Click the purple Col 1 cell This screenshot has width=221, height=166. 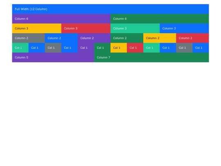click(x=86, y=48)
